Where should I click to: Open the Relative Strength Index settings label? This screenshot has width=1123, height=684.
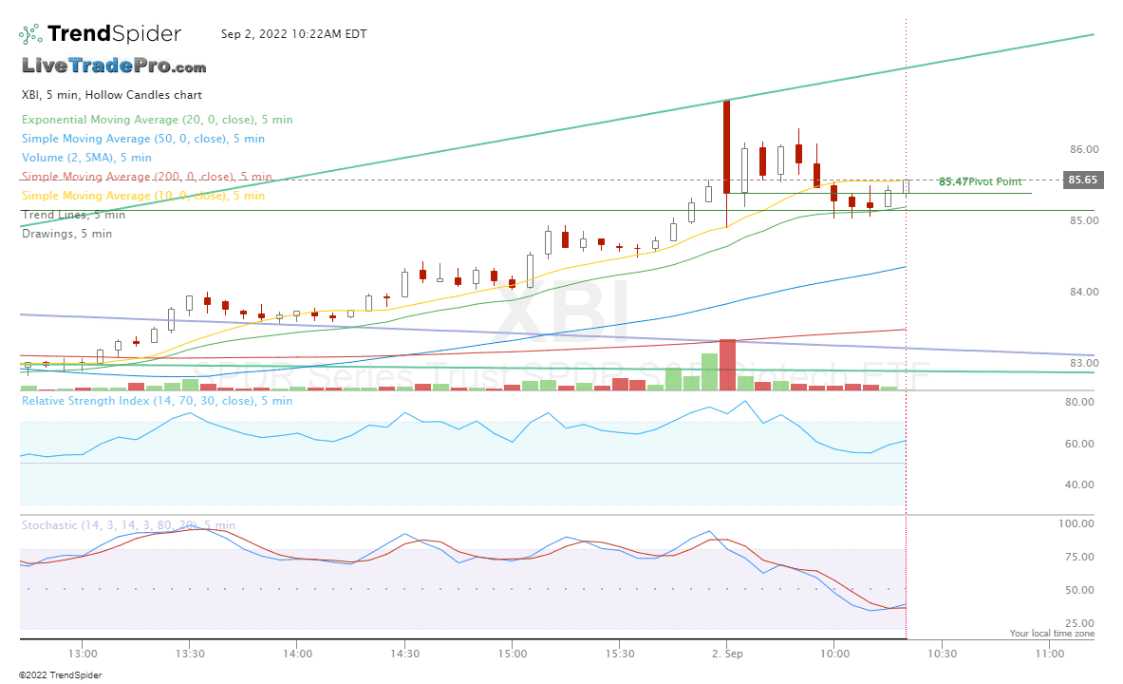pyautogui.click(x=158, y=400)
